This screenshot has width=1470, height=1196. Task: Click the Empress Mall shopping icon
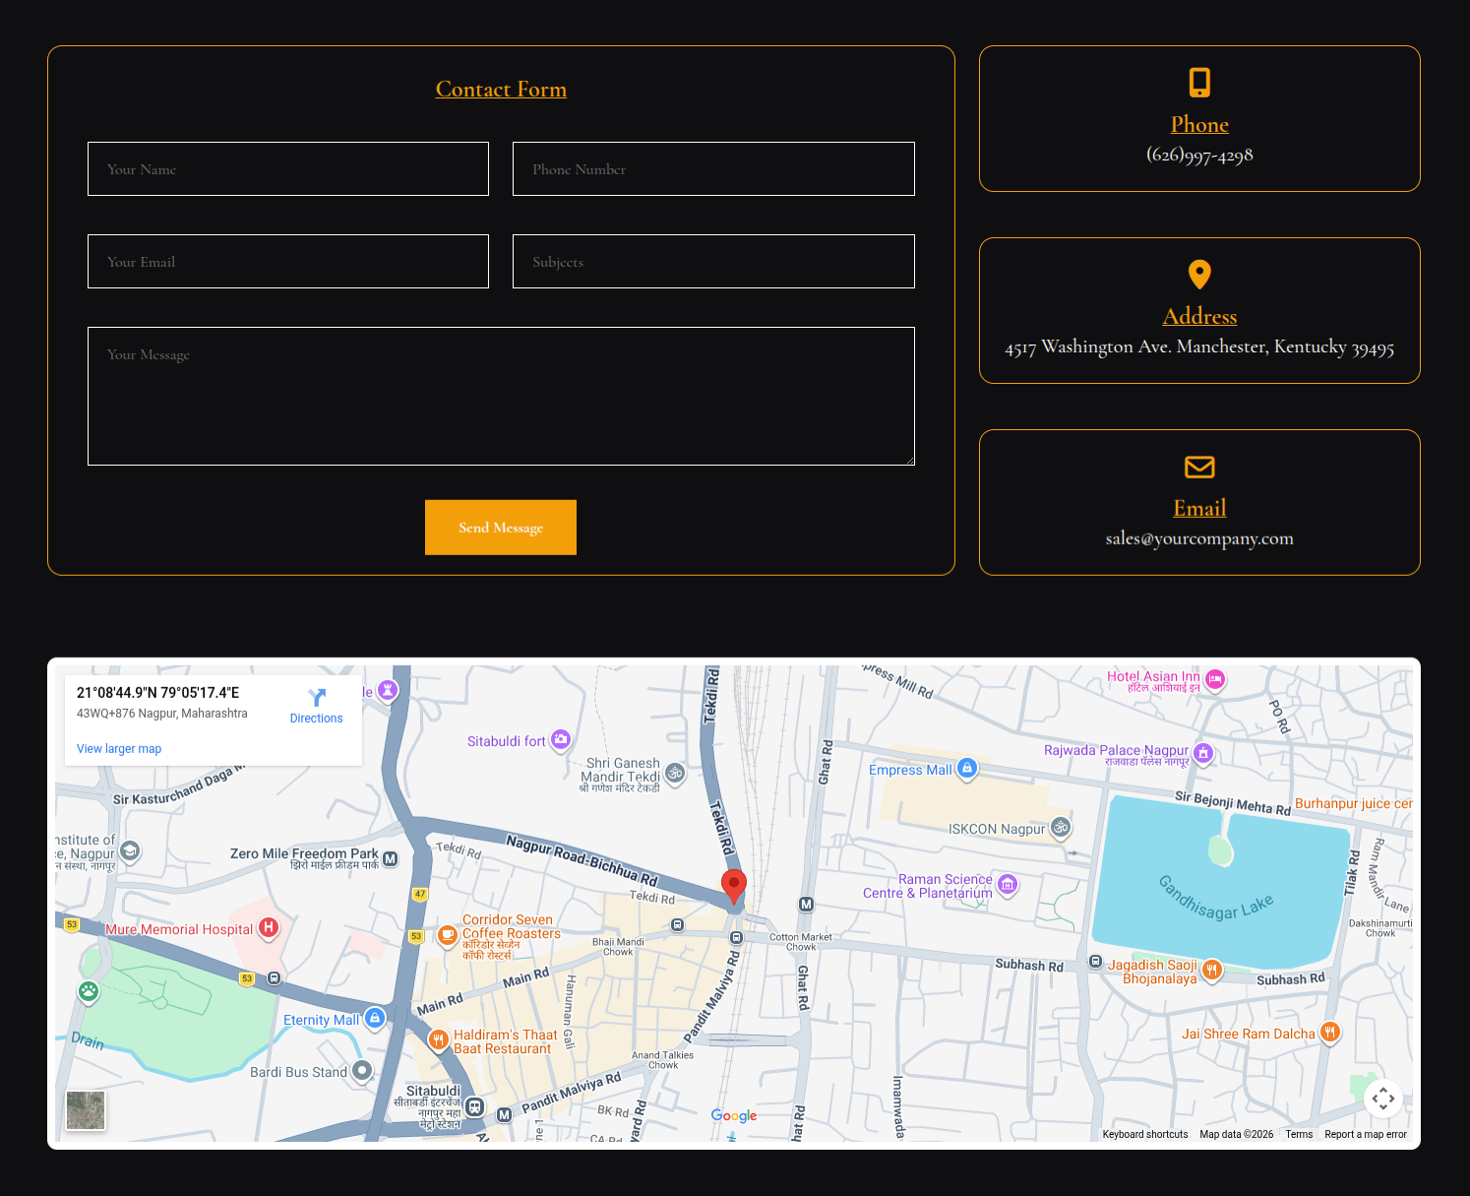tap(967, 768)
